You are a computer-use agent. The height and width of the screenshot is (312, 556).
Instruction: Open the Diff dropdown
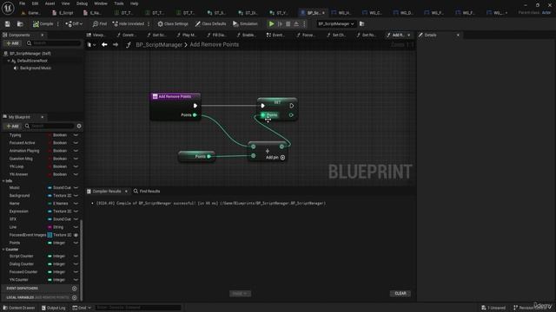tap(74, 24)
